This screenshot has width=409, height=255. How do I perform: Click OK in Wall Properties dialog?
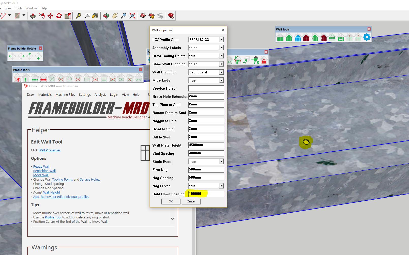click(171, 201)
